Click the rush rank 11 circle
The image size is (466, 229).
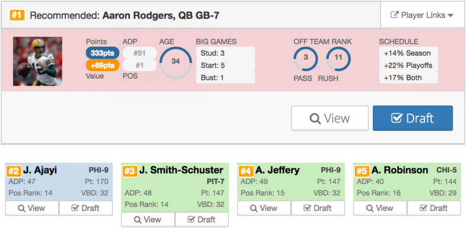click(x=338, y=59)
